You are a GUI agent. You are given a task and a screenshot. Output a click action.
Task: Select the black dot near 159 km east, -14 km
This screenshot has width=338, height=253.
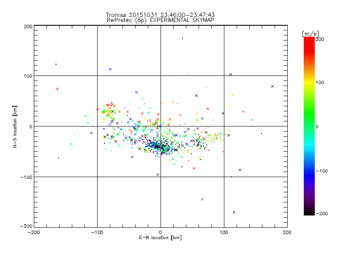[x=262, y=133]
